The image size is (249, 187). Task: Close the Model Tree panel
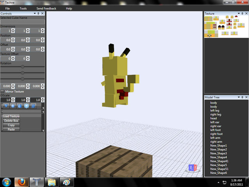[x=246, y=97]
